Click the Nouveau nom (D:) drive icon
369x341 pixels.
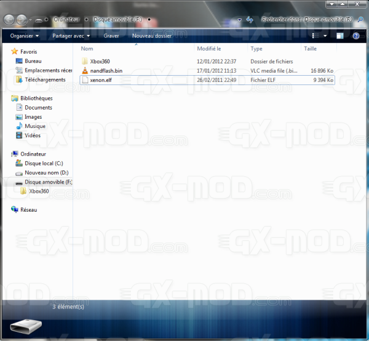tap(19, 174)
